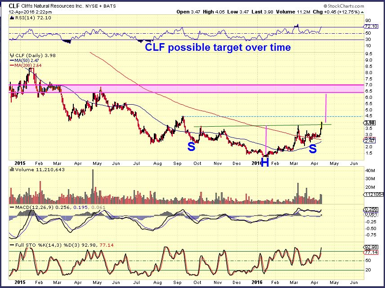Click the Last 3.98 value in the header

tap(262, 12)
